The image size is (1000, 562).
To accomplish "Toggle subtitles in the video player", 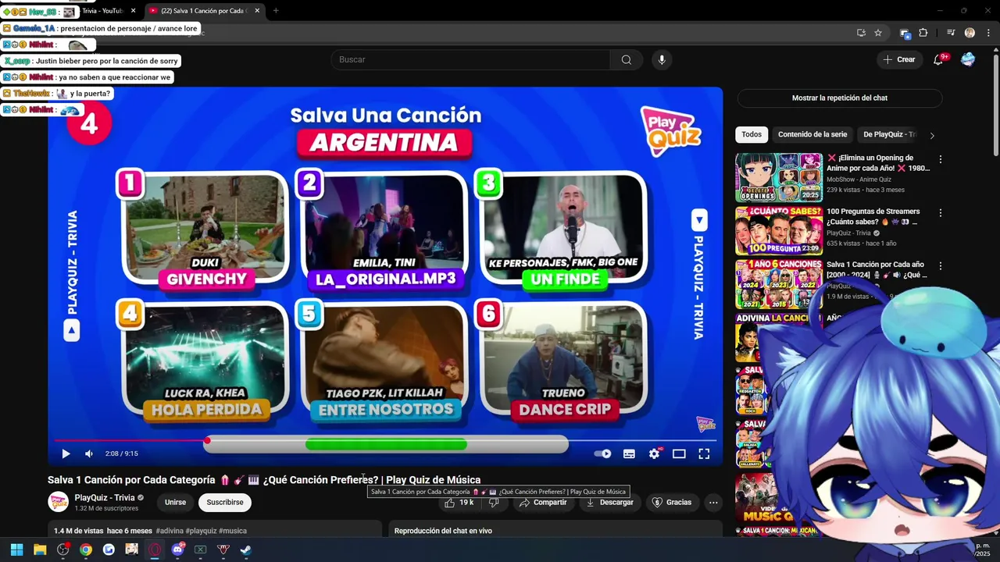I will [629, 454].
